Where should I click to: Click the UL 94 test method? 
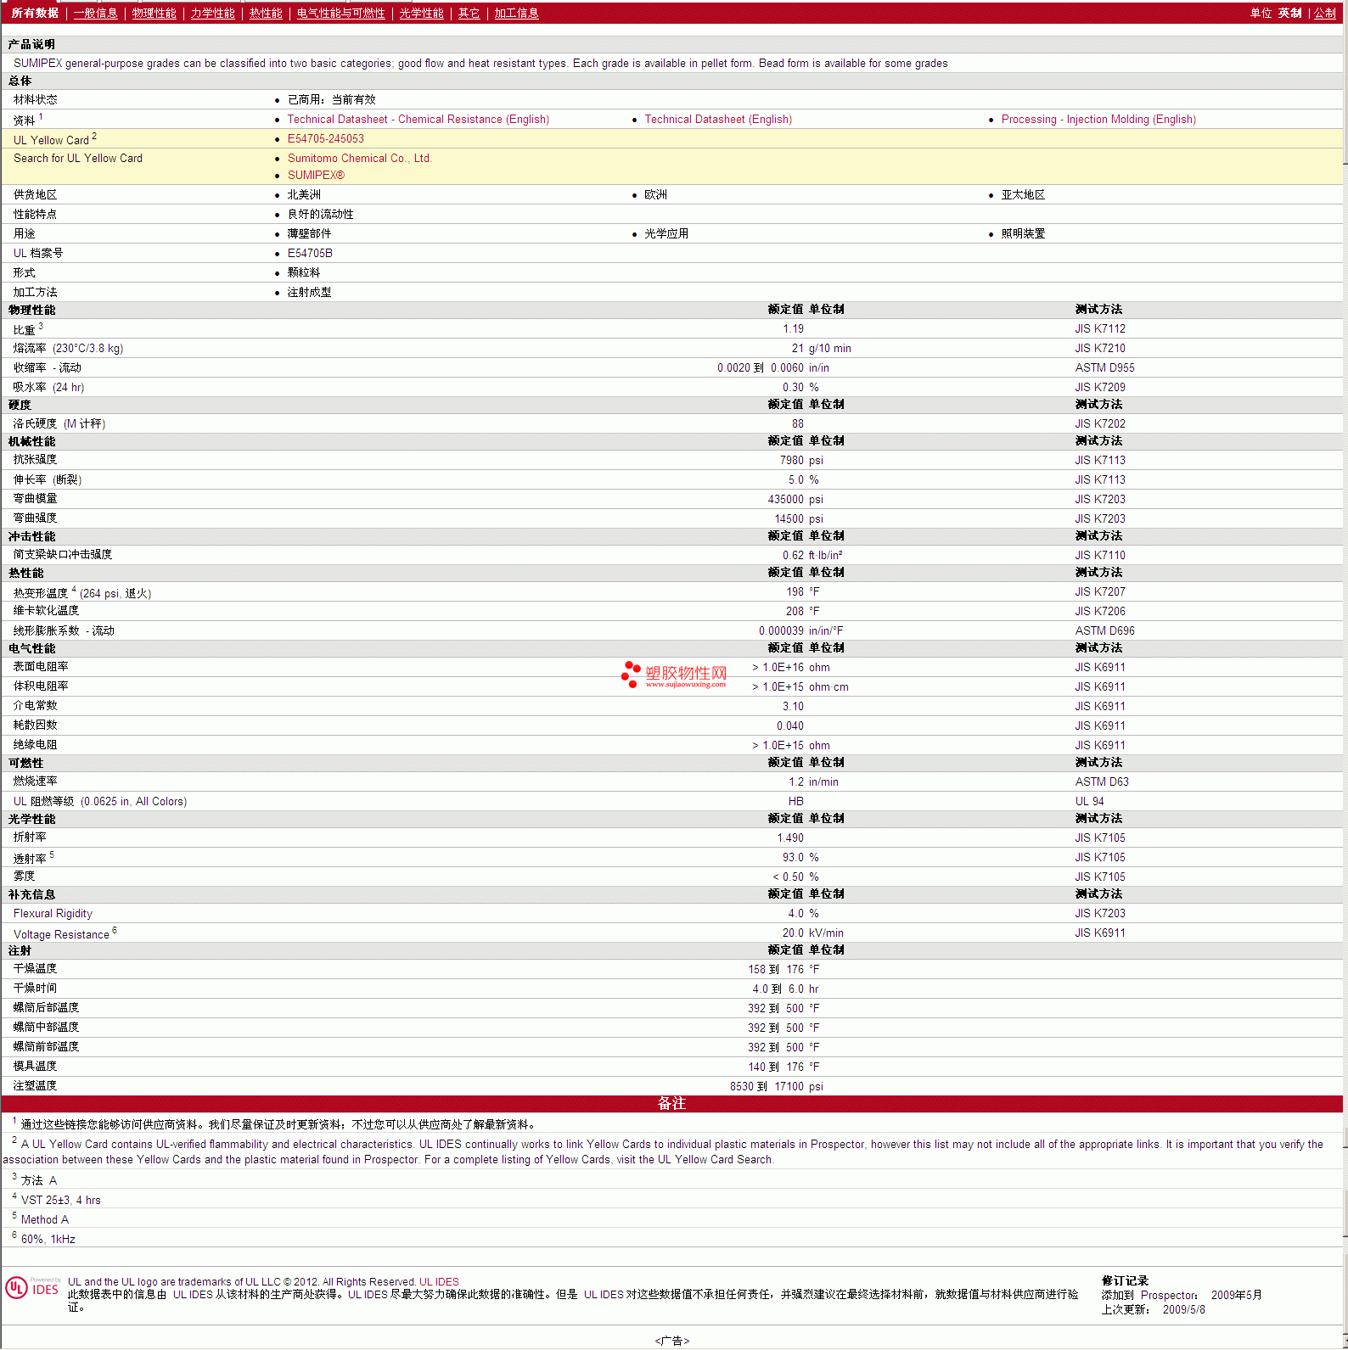1089,802
